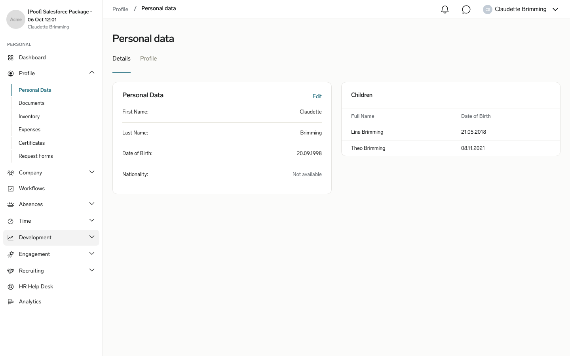Screen dimensions: 570x356
Task: Open Analytics from the sidebar
Action: tap(30, 302)
